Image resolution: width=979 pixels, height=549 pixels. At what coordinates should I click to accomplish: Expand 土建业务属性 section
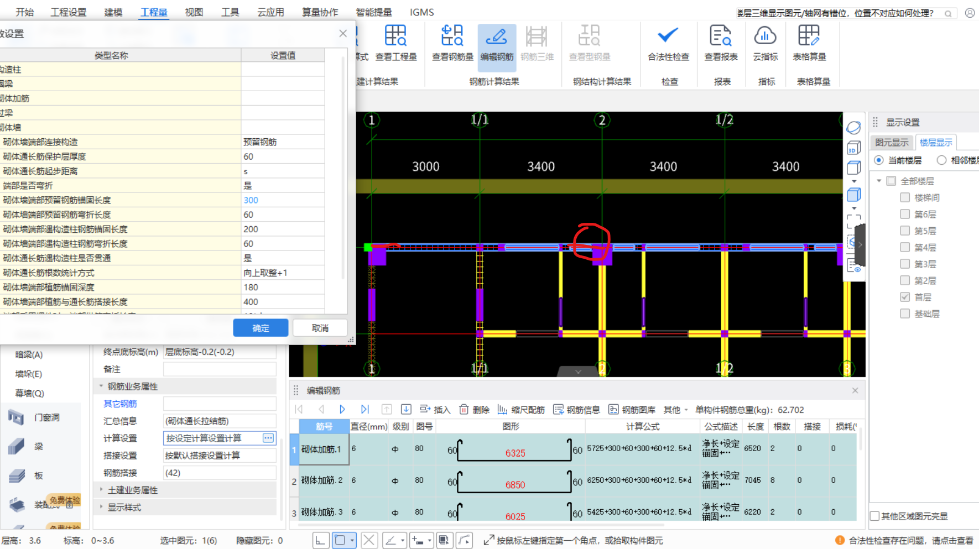(101, 490)
